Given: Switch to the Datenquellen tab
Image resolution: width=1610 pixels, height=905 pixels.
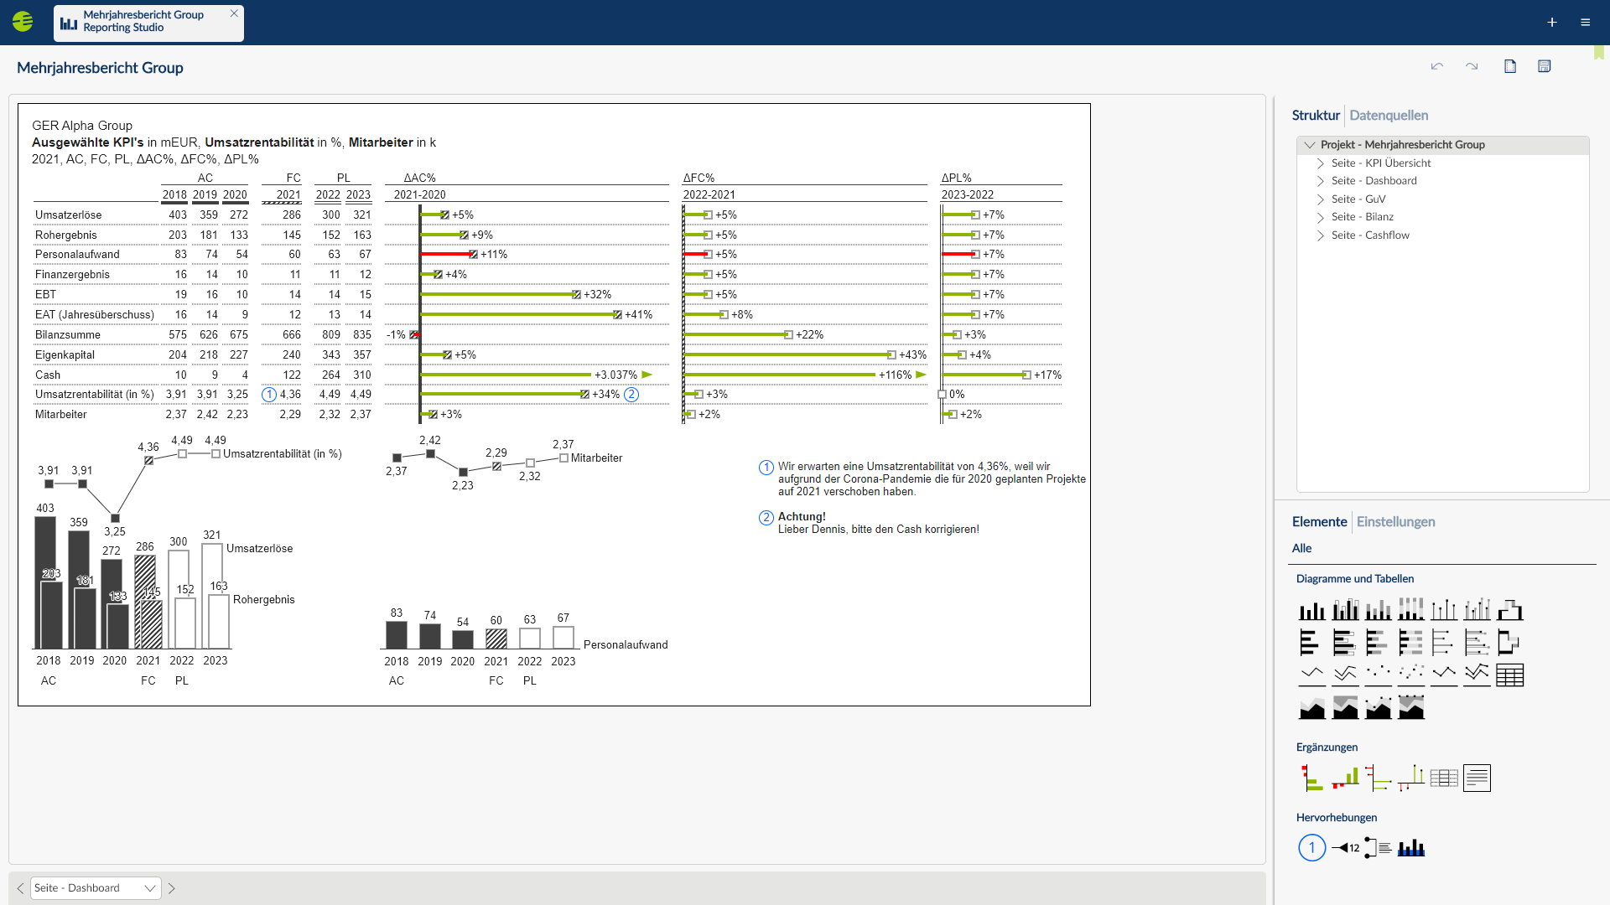Looking at the screenshot, I should coord(1389,116).
